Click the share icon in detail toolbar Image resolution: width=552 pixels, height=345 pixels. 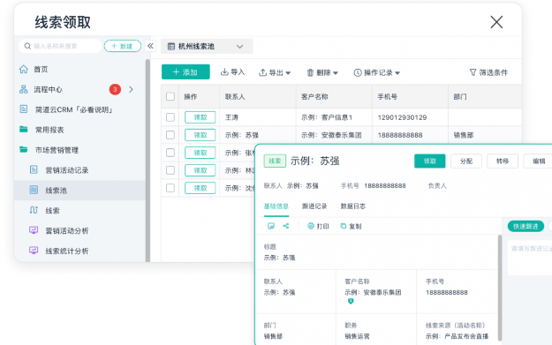(286, 226)
